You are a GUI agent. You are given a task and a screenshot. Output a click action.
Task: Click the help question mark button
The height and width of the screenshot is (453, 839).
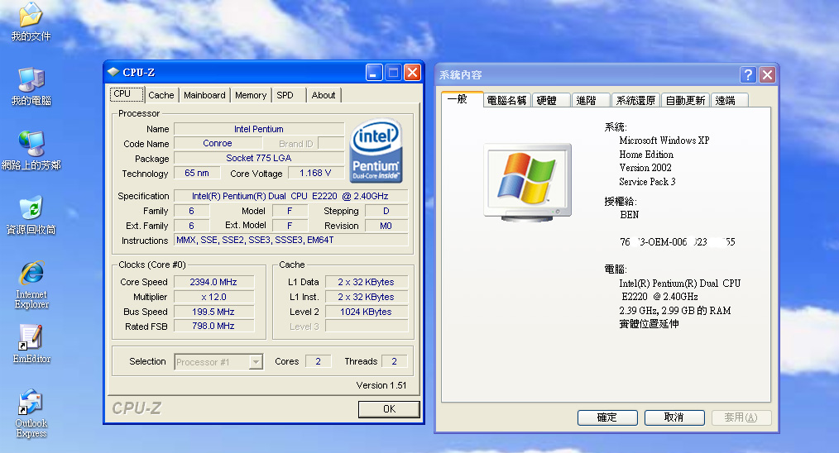click(x=748, y=75)
